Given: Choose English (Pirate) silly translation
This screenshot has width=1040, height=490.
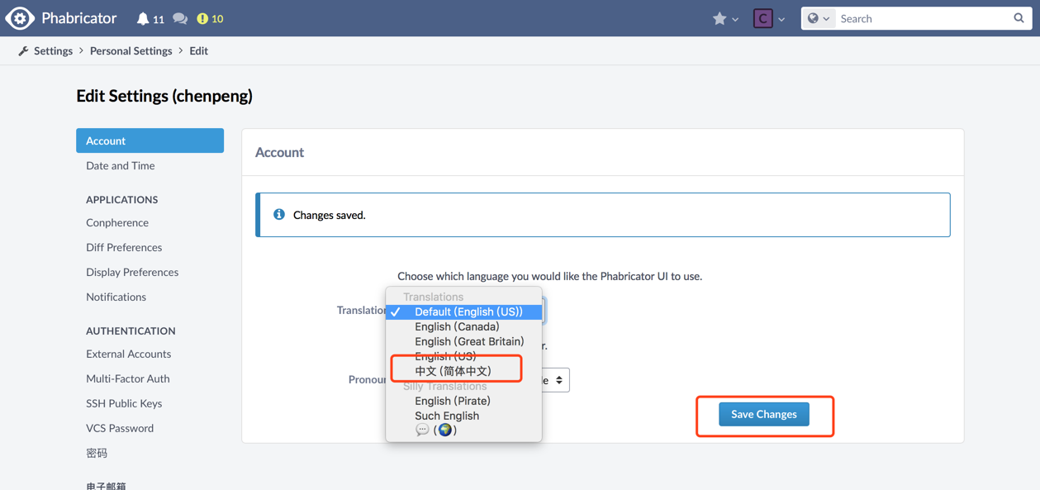Looking at the screenshot, I should tap(464, 401).
